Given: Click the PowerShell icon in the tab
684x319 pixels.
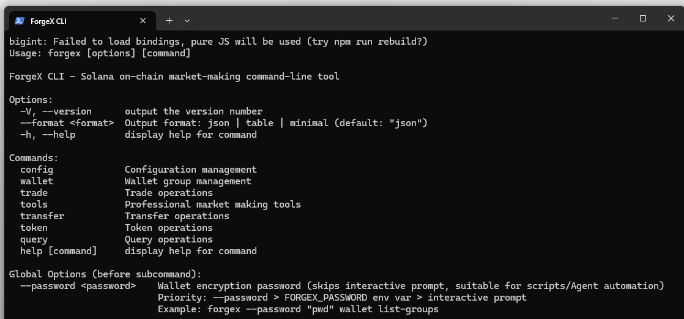Looking at the screenshot, I should (x=20, y=21).
